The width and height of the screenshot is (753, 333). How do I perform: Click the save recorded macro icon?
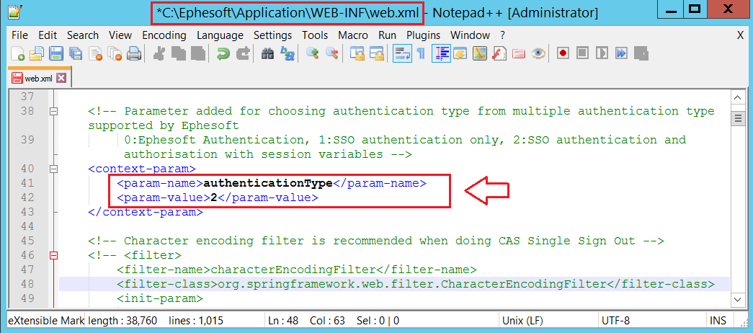pyautogui.click(x=641, y=53)
